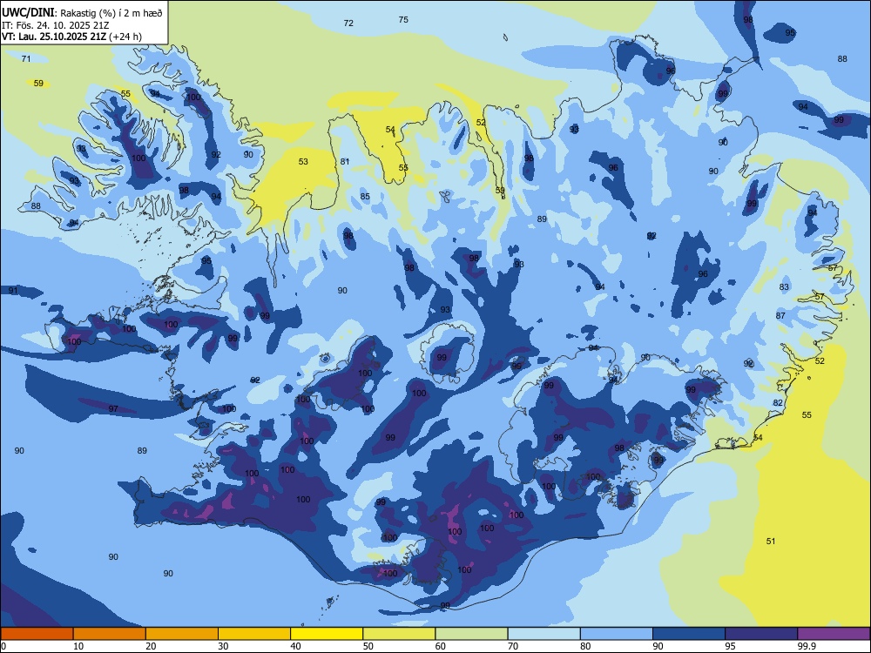Click the 50–60 pale yellow legend swatch
This screenshot has height=653, width=871.
(399, 634)
